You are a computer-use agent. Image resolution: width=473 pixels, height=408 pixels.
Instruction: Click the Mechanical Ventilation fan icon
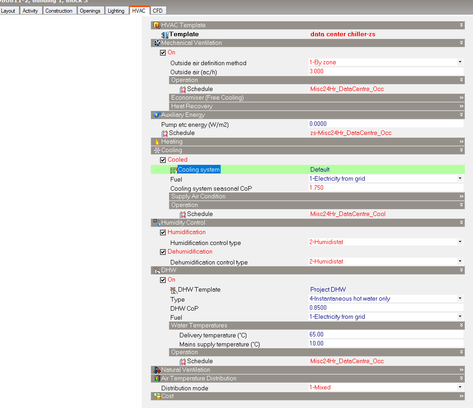coord(157,43)
